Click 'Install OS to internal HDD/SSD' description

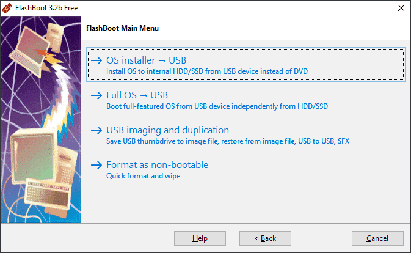pyautogui.click(x=207, y=71)
